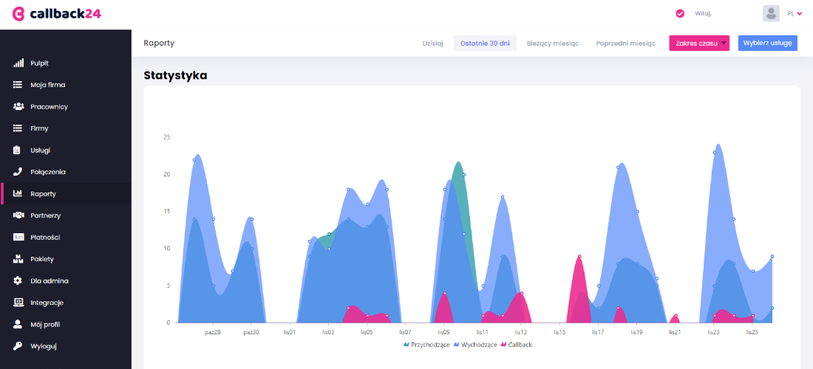Expand the Zakres czasu dropdown

pos(699,44)
